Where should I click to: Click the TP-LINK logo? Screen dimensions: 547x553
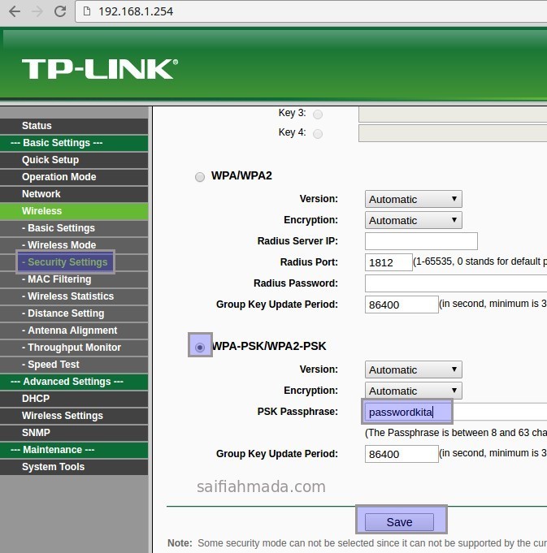point(100,69)
